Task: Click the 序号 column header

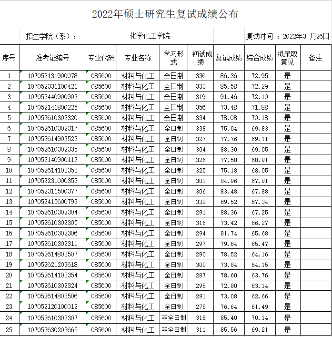Action: 9,58
